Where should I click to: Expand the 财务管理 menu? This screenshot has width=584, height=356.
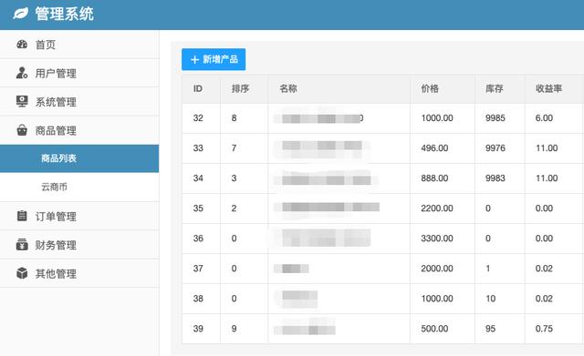(x=79, y=245)
